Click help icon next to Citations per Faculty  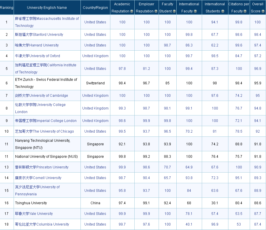tap(245, 11)
